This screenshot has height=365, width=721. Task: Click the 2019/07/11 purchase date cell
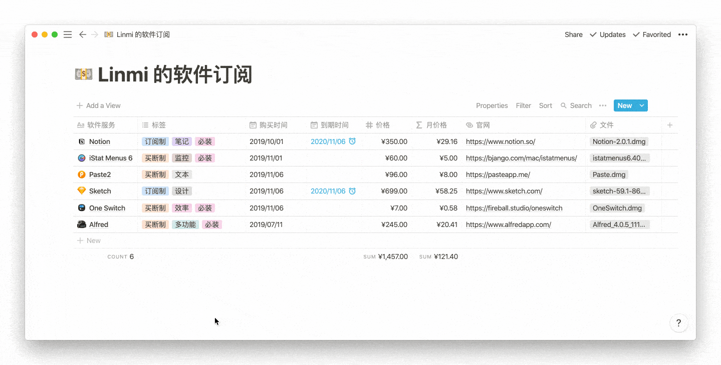tap(266, 224)
